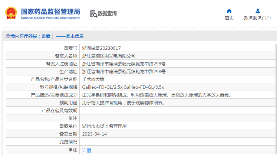The height and width of the screenshot is (156, 277).
Task: Select the authority 湖州市市场监督管理局
Action: tap(104, 126)
